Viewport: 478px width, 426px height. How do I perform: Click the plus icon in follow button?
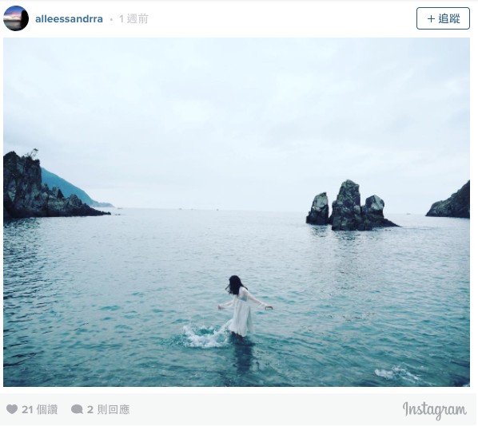point(431,19)
